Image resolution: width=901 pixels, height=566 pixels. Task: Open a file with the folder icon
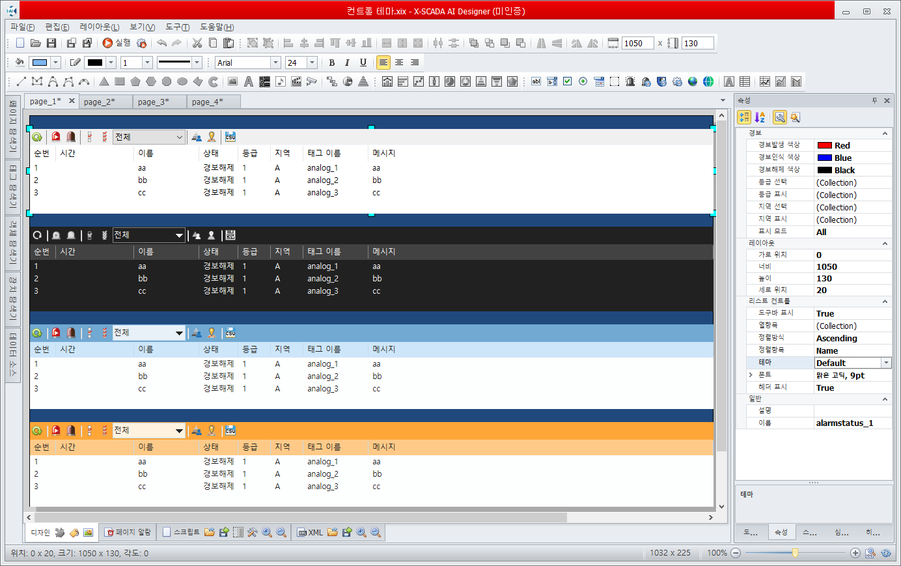point(36,43)
